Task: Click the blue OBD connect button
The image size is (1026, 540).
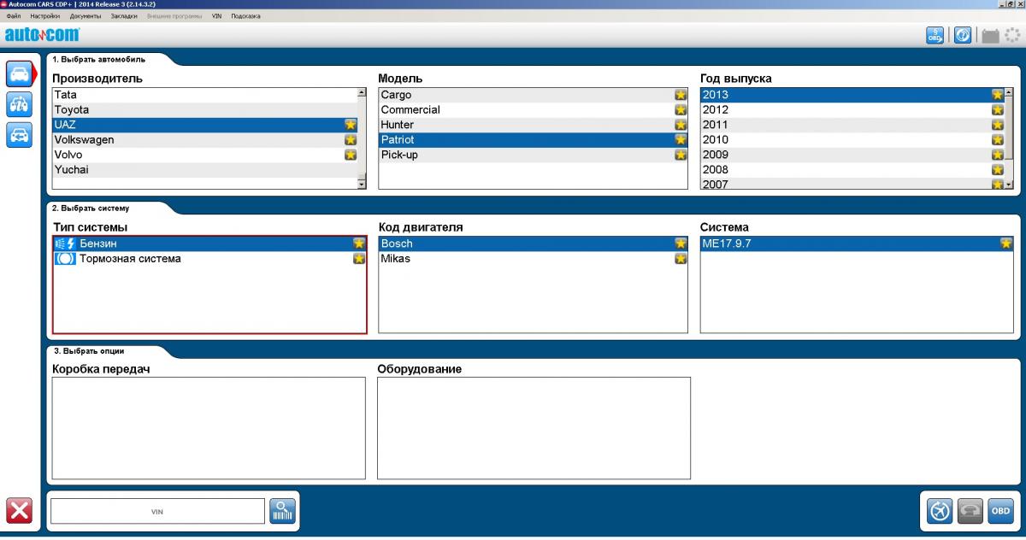Action: click(x=1000, y=511)
